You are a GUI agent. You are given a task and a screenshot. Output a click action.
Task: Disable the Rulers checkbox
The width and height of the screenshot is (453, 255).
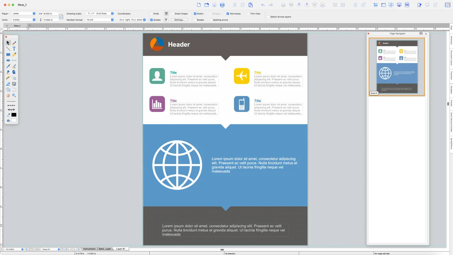point(195,13)
